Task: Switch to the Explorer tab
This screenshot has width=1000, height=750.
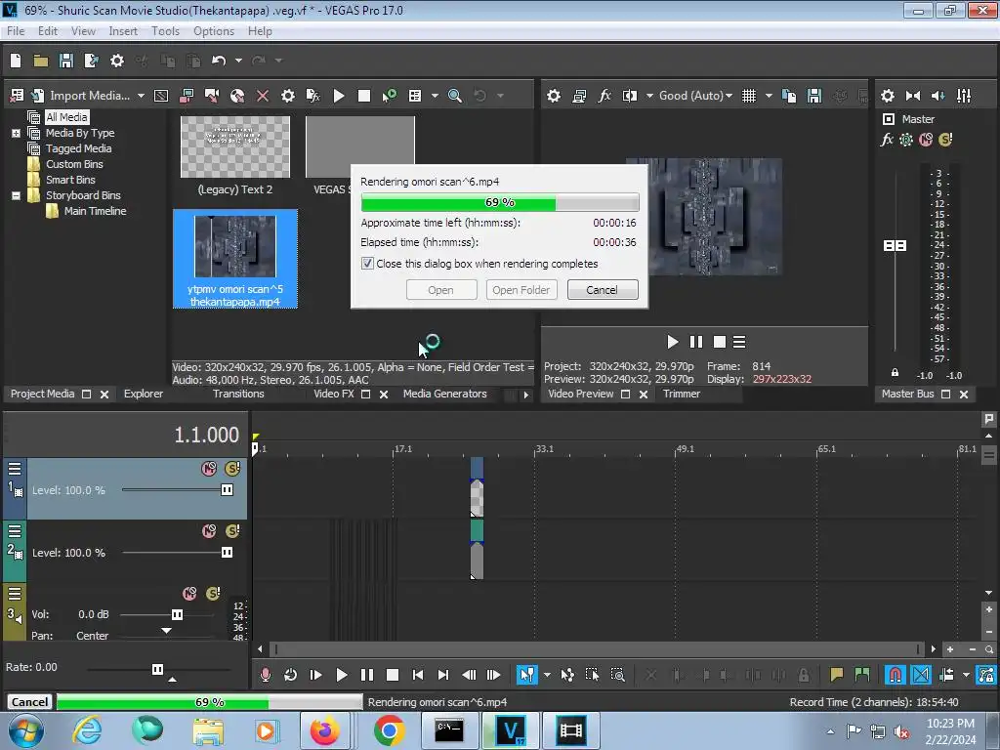Action: tap(143, 395)
